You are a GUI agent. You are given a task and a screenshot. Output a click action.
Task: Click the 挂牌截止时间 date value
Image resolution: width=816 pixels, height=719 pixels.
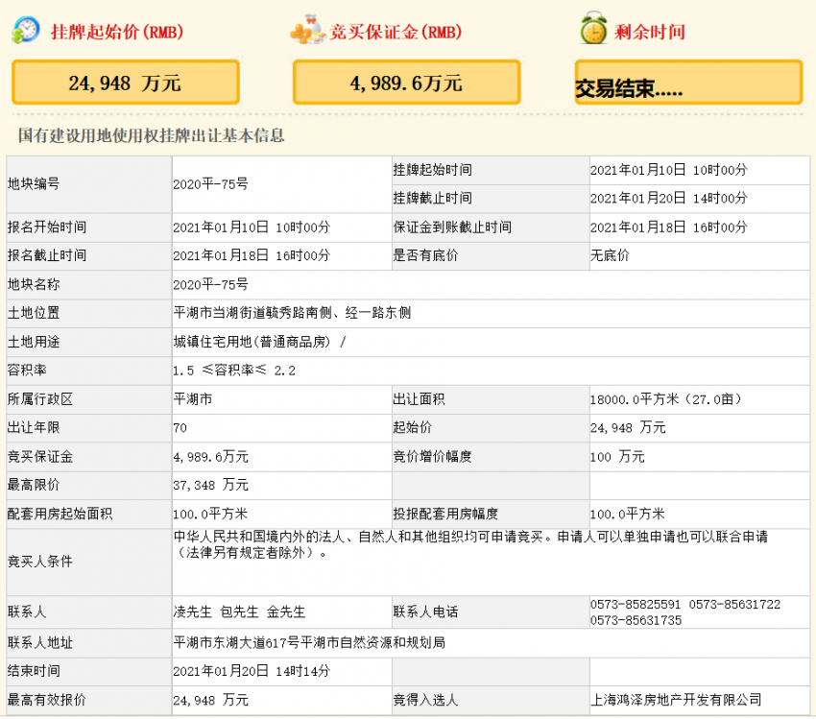click(x=668, y=199)
